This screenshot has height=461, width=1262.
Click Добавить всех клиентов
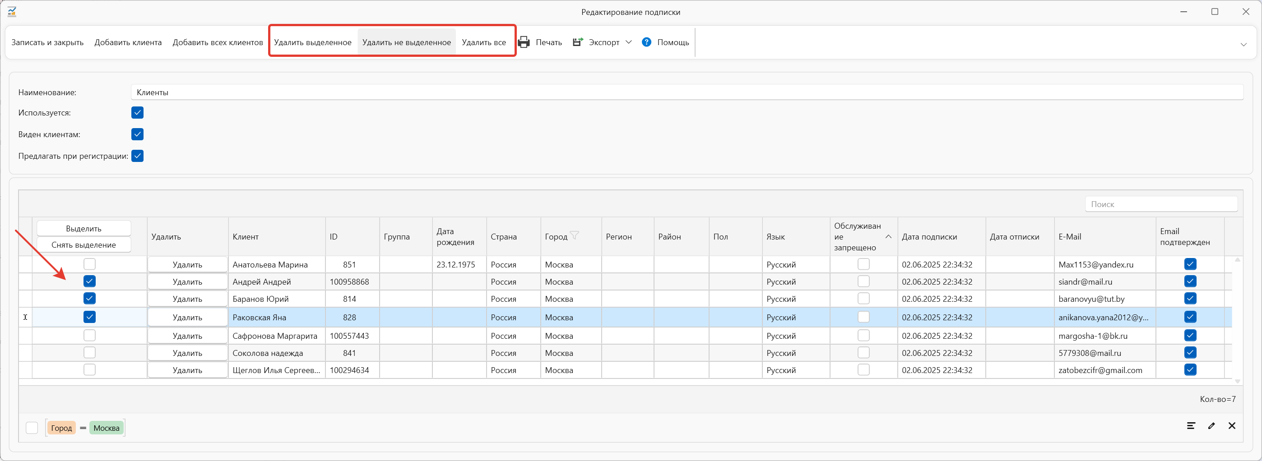point(218,42)
